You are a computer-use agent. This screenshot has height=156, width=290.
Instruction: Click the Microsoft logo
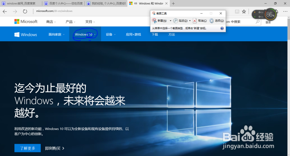click(x=26, y=22)
